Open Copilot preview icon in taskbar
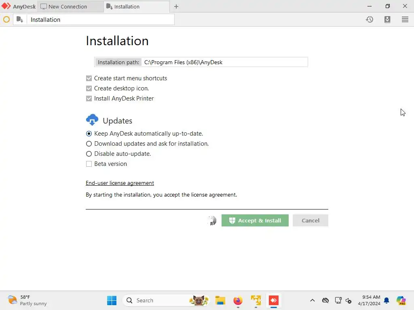Viewport: 414px width, 310px height. tap(401, 300)
